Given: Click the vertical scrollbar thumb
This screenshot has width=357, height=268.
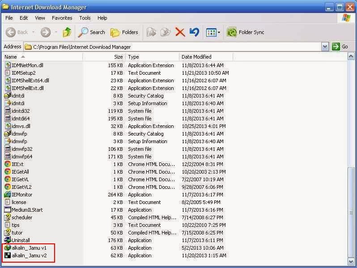Looking at the screenshot, I should coord(351,212).
